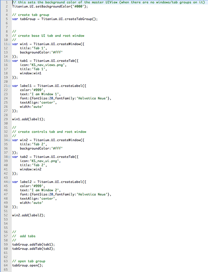Place cursor on createTabGroup() line
This screenshot has width=208, height=272.
[x=55, y=19]
